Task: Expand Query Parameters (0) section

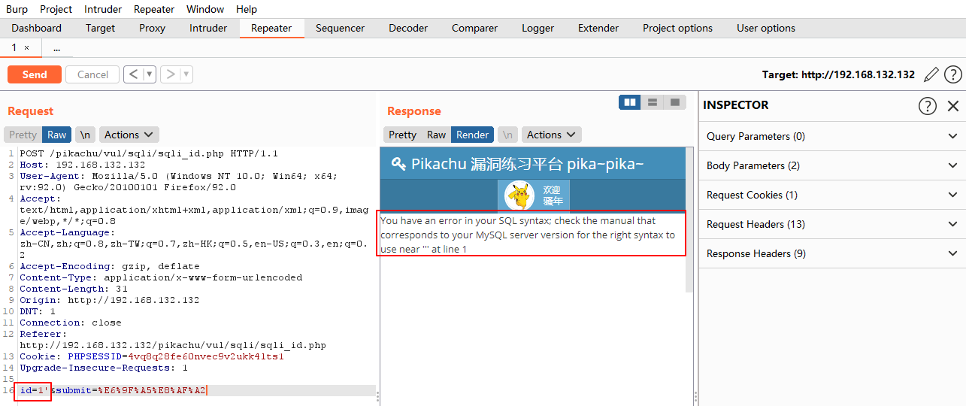Action: coord(832,136)
